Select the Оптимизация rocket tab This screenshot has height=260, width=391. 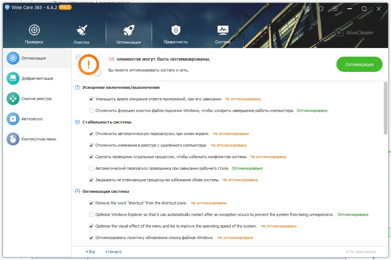tap(129, 34)
